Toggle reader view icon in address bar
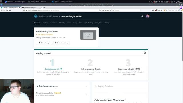Image resolution: width=183 pixels, height=103 pixels. coord(100,11)
